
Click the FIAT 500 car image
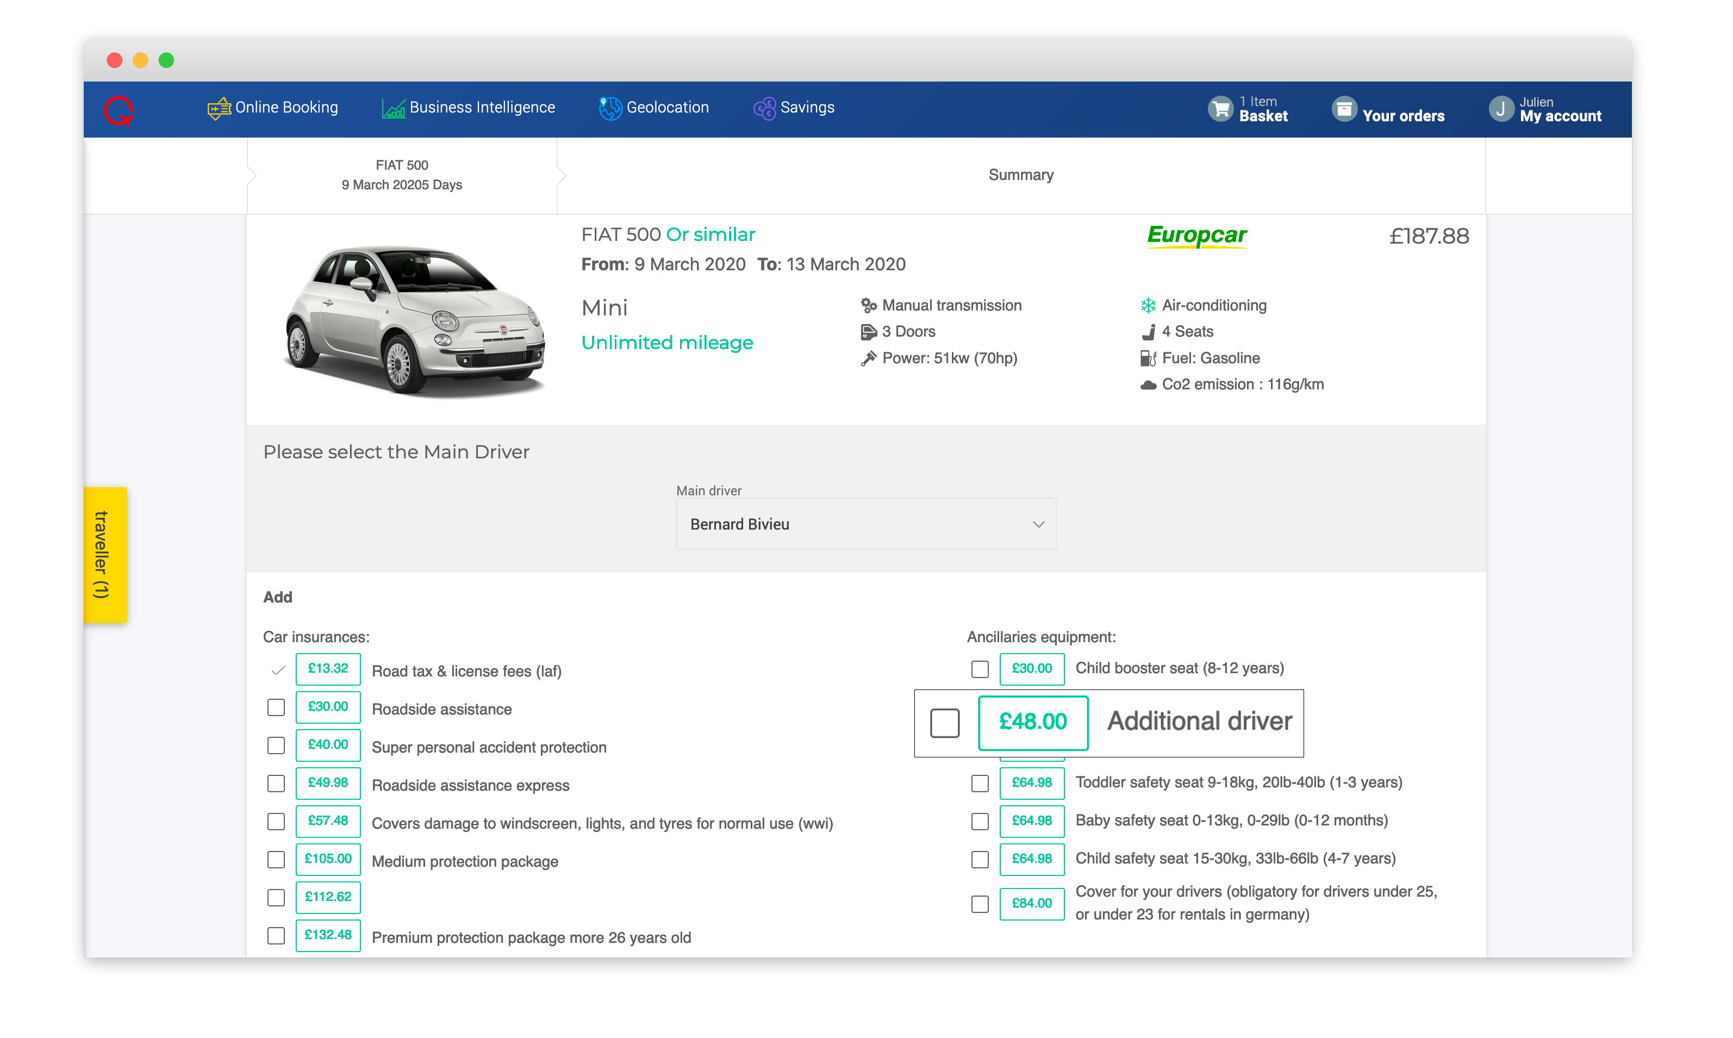coord(415,322)
